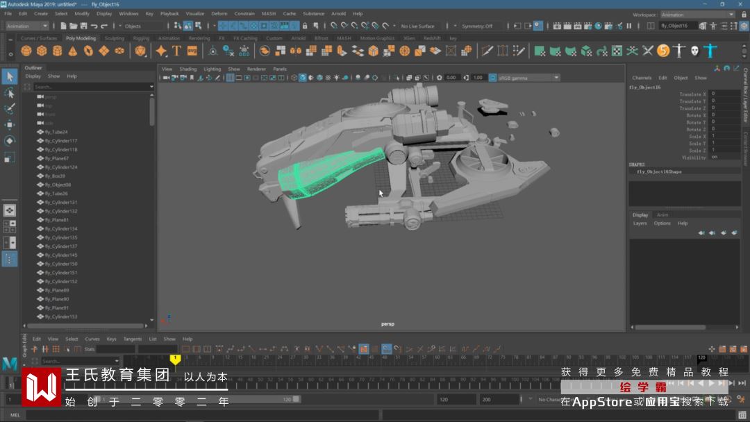The image size is (750, 422).
Task: Open the Graph Editor Tangents menu
Action: (133, 339)
